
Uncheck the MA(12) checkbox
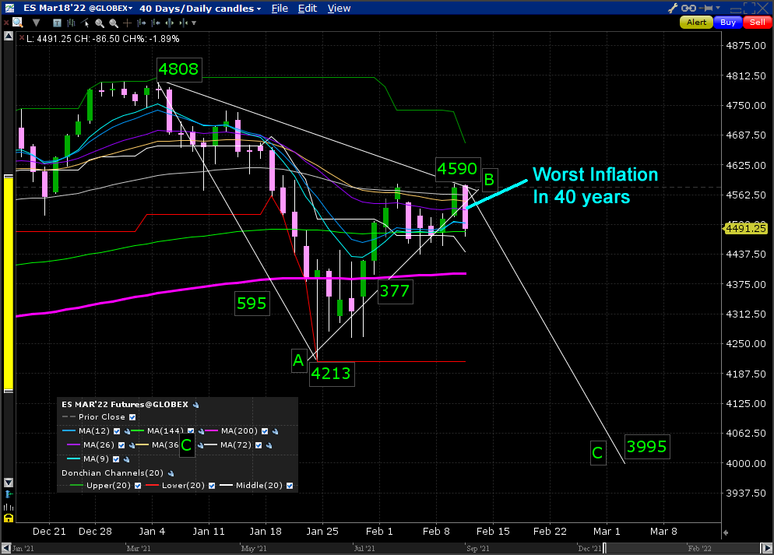point(117,431)
